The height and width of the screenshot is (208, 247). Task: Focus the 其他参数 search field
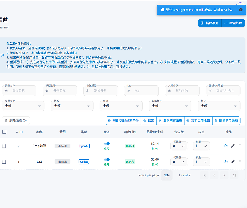pos(182,91)
